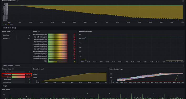186x99 pixels.
Task: Open the Subscribers total panel title menu
Action: click(x=38, y=69)
